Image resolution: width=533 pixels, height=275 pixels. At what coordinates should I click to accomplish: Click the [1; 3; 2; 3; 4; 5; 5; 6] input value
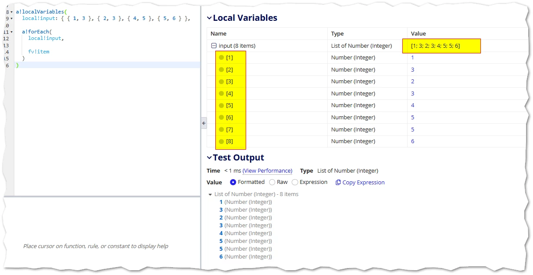[435, 46]
